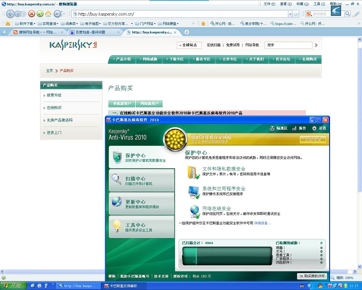Click 送货上门 sidebar link

point(54,133)
